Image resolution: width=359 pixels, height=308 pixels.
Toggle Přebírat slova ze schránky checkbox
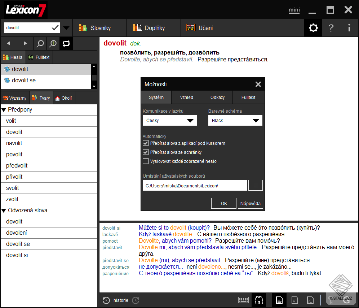coord(146,152)
